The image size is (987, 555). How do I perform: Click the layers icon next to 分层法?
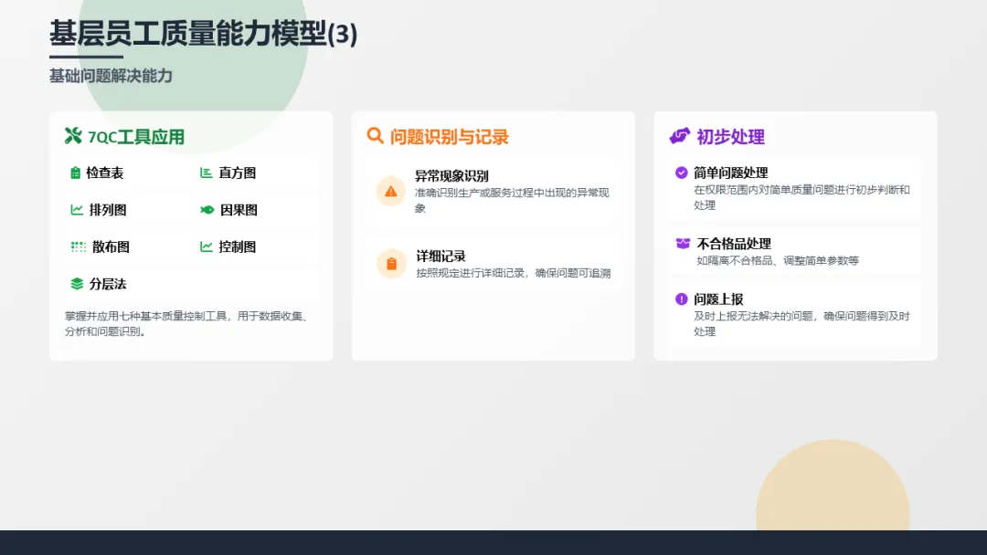pos(77,284)
